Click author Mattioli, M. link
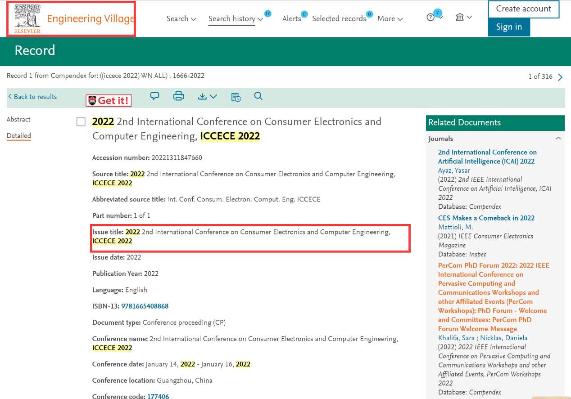Image resolution: width=571 pixels, height=399 pixels. 455,227
